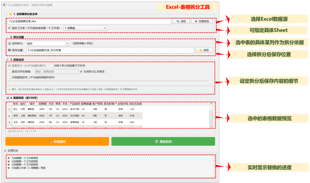Enable 为每个拆分项创建子文件夹 checkbox
Screen dimensions: 310x183
[51, 65]
